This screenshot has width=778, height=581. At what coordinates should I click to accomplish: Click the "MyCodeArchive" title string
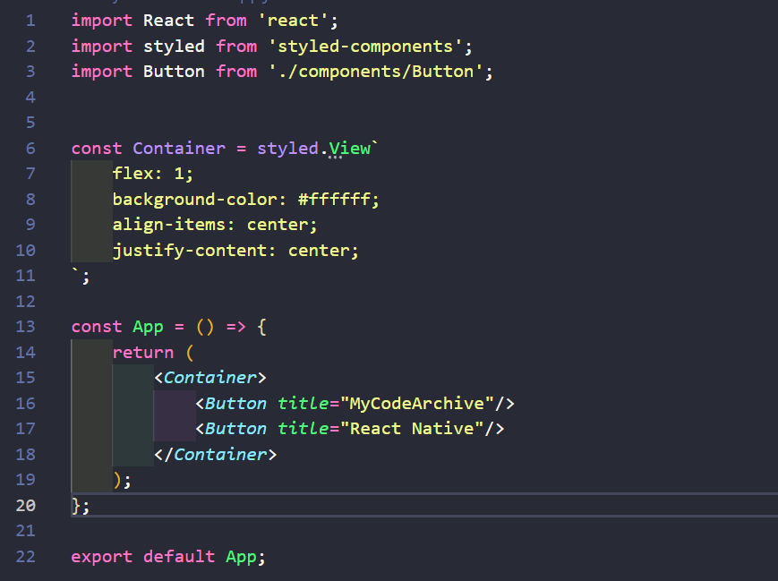tap(417, 404)
